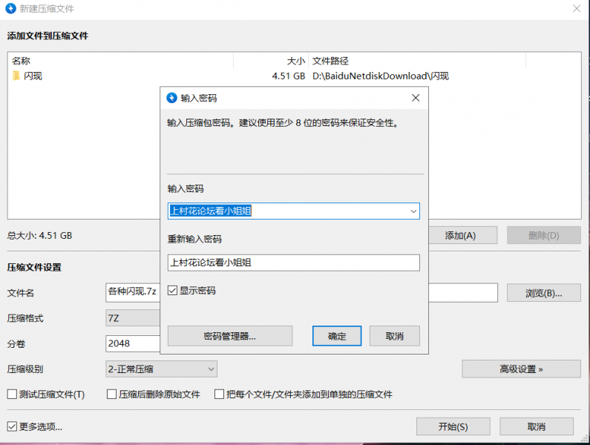Check 把每个文件/文件夹添加到单独的压缩文件 option
This screenshot has height=445, width=590.
tap(220, 395)
